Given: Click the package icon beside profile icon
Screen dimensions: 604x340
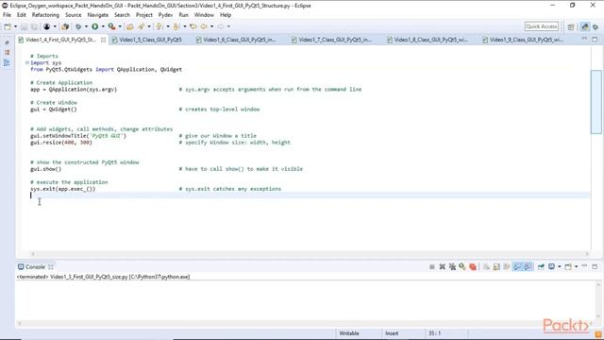Looking at the screenshot, I should point(65,26).
